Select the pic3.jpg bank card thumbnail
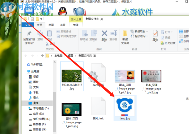This screenshot has height=134, width=189. click(72, 110)
